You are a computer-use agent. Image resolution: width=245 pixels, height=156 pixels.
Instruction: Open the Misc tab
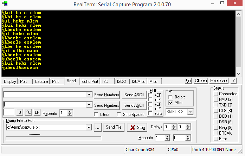pos(155,82)
